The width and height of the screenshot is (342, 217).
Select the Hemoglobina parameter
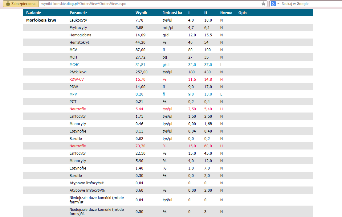tap(80, 35)
